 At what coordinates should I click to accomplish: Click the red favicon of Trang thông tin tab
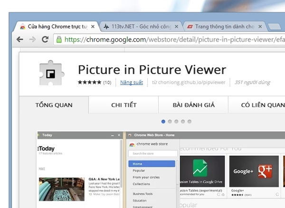point(190,27)
